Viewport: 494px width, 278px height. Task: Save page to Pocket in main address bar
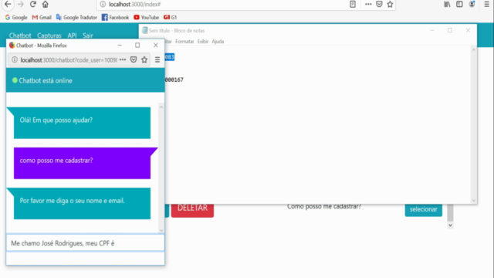pos(379,4)
